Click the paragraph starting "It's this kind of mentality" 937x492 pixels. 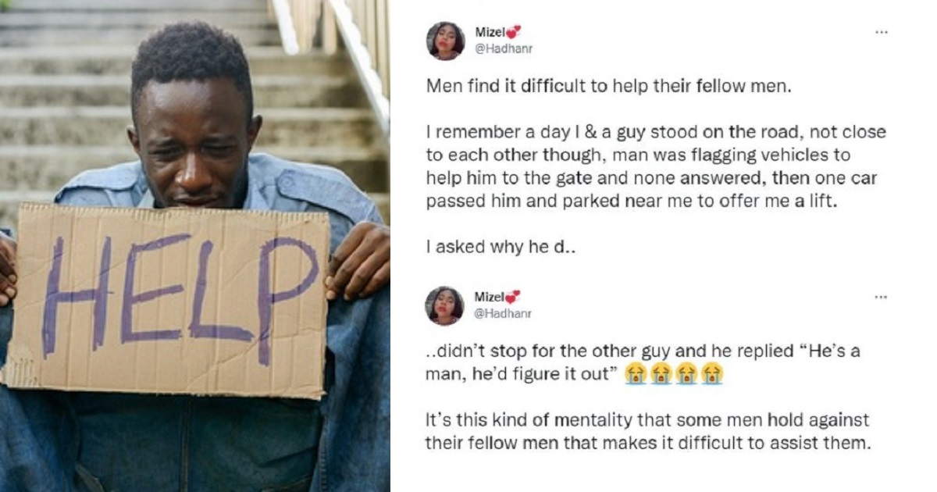pyautogui.click(x=647, y=432)
